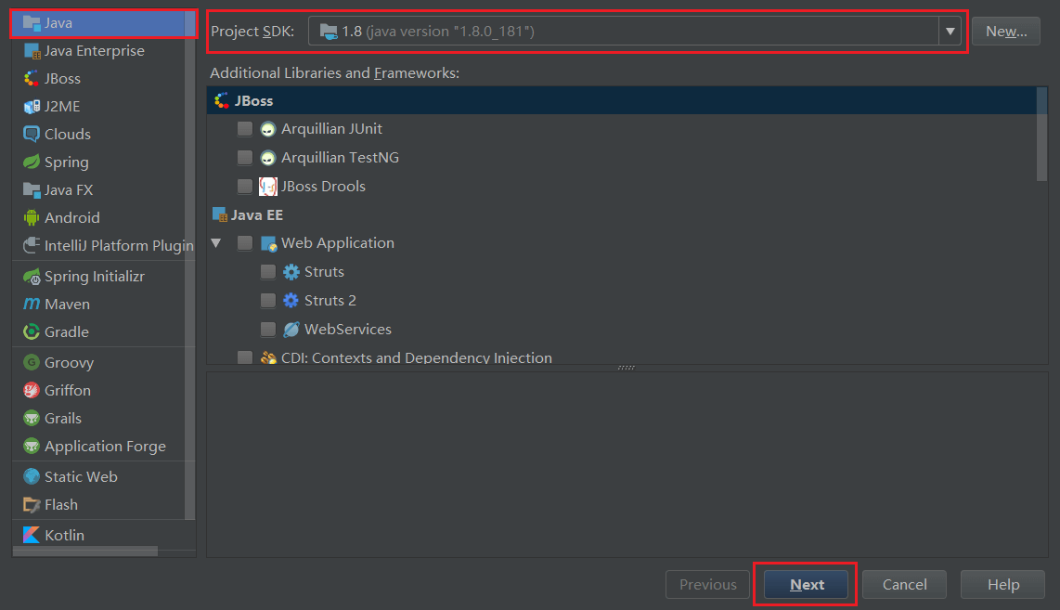Click the Spring Initializr icon

point(32,276)
